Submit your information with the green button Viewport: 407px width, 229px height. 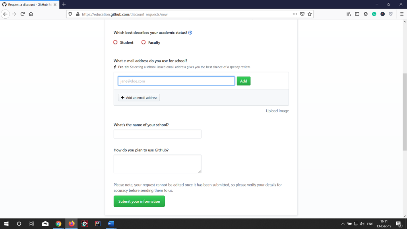coord(139,201)
